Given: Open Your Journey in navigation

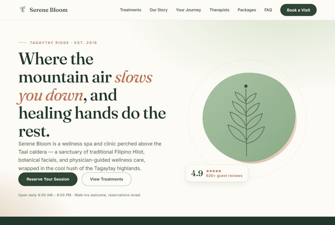Looking at the screenshot, I should (188, 10).
